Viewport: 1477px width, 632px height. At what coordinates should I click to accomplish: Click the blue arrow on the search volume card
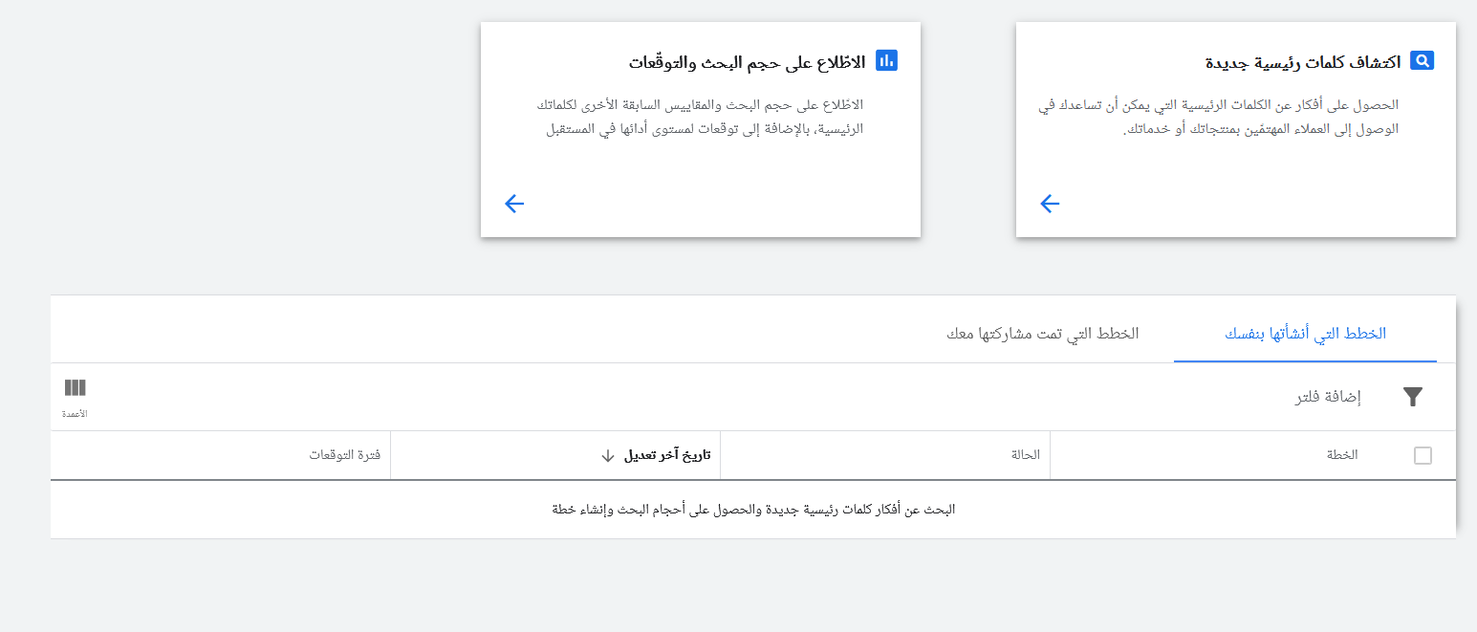514,204
